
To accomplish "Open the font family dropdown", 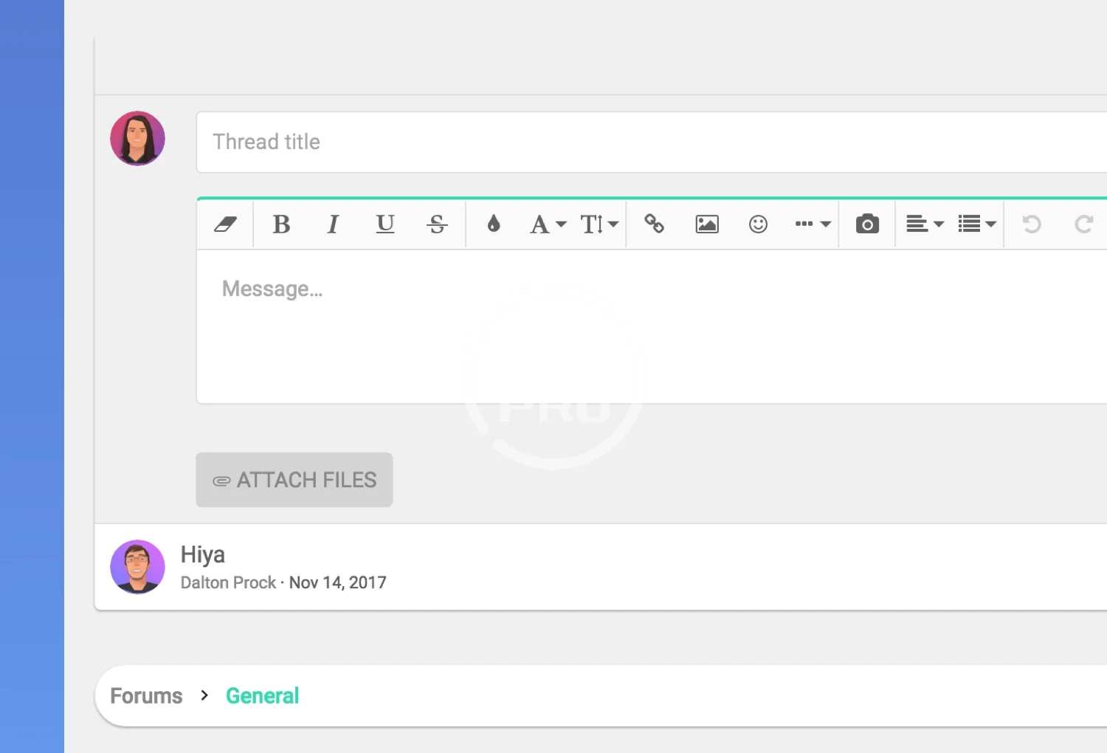I will [x=548, y=224].
